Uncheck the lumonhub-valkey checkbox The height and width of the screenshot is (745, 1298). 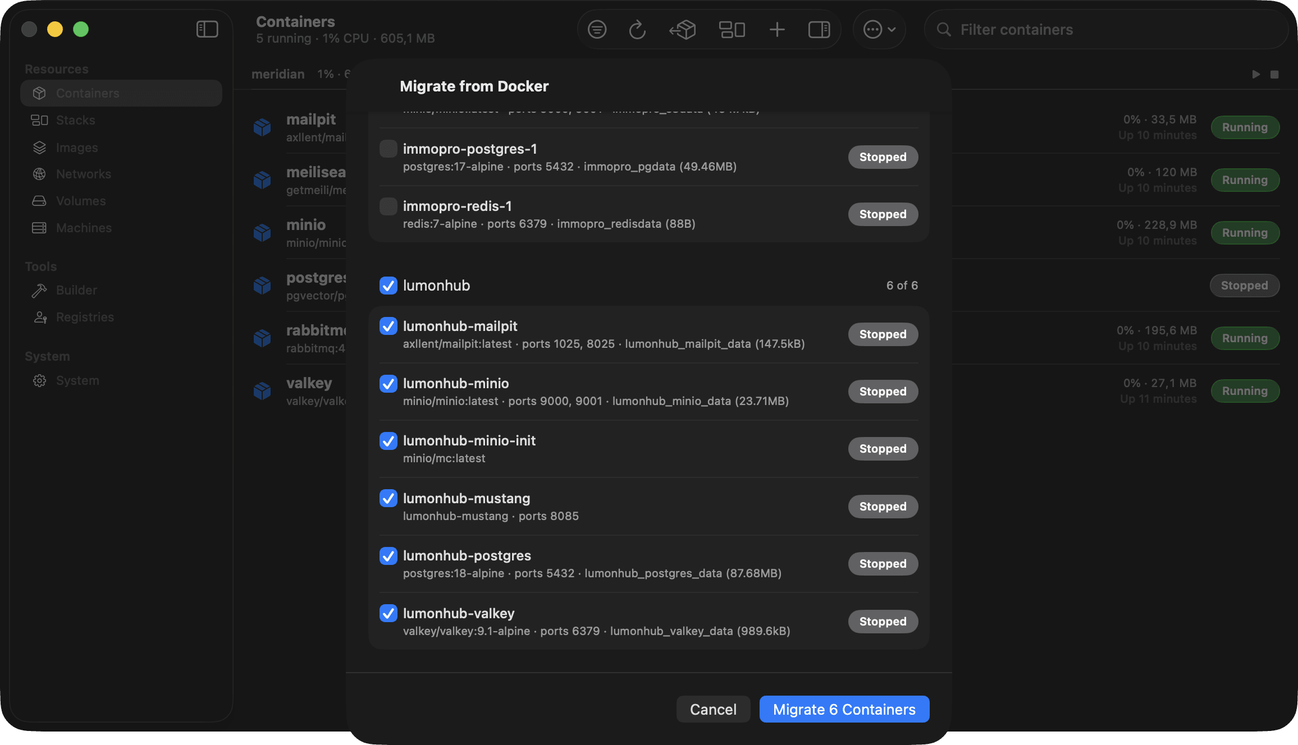[389, 613]
